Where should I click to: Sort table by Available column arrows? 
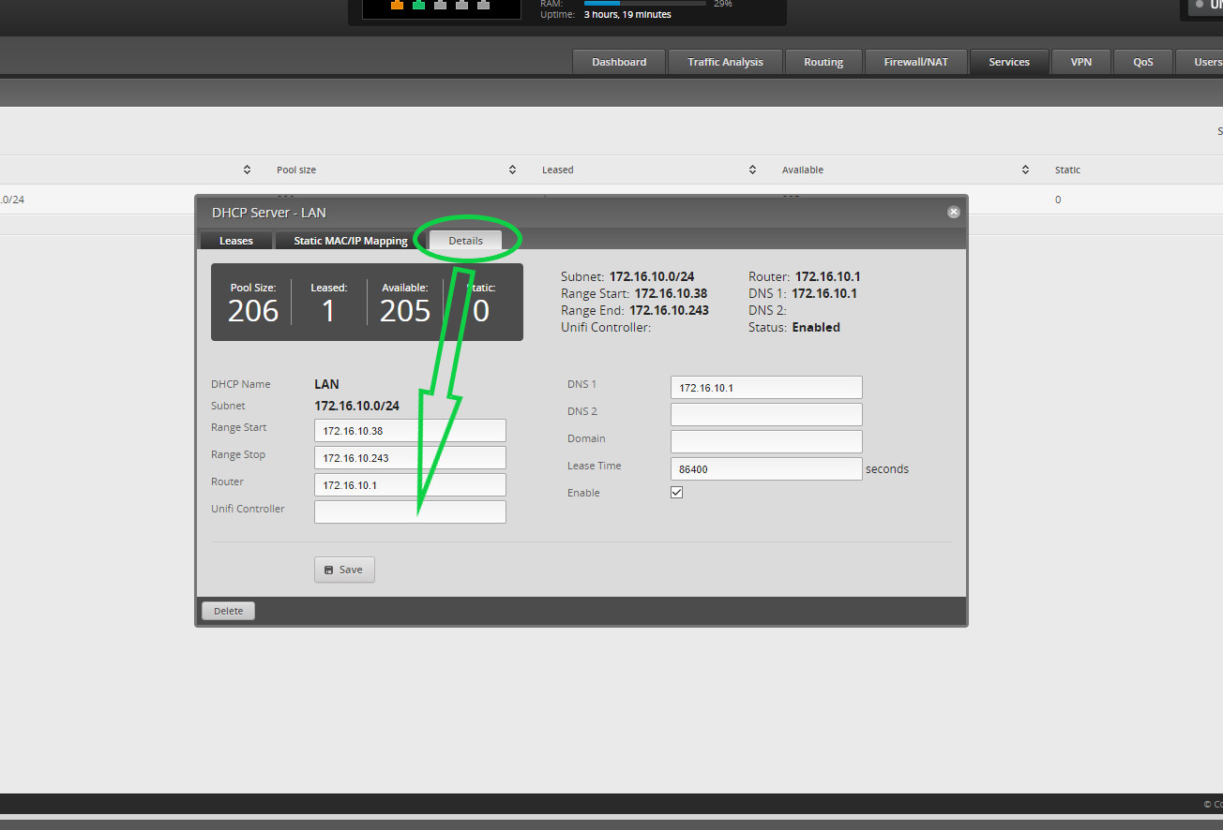click(1025, 170)
